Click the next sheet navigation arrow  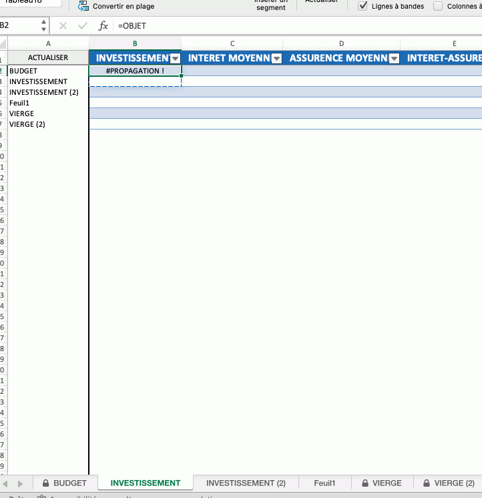tap(20, 483)
